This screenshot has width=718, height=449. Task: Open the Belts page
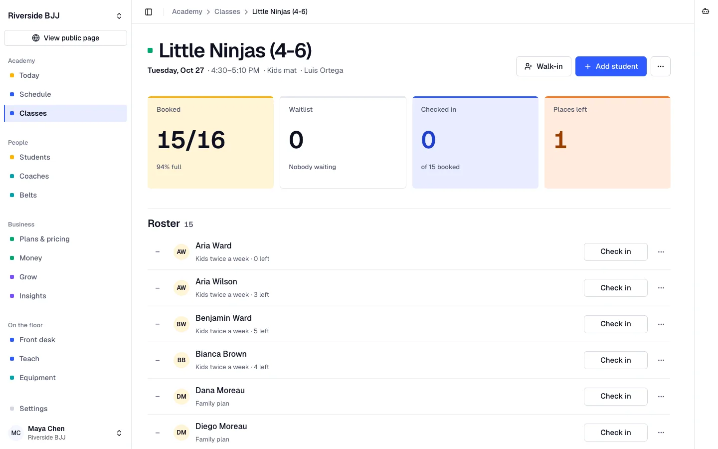coord(65,195)
